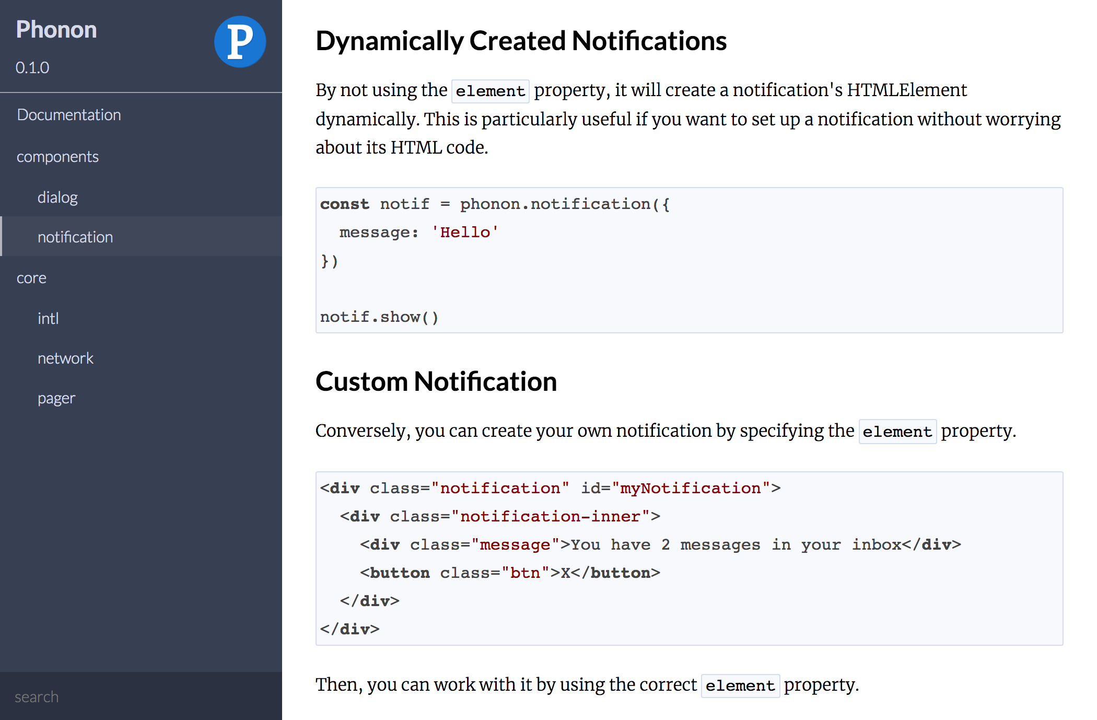Image resolution: width=1097 pixels, height=720 pixels.
Task: Select components section in sidebar
Action: (57, 157)
